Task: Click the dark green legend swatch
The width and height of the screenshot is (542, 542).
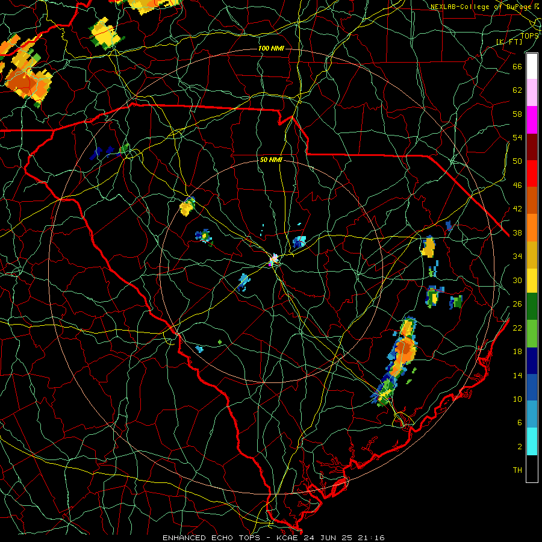Action: [x=532, y=307]
